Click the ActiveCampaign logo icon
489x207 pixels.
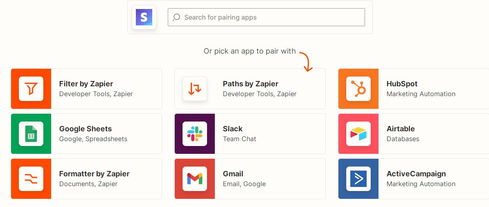pyautogui.click(x=358, y=179)
